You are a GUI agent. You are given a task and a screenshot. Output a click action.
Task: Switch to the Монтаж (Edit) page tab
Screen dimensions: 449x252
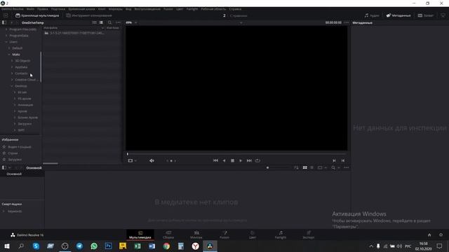[x=196, y=235]
